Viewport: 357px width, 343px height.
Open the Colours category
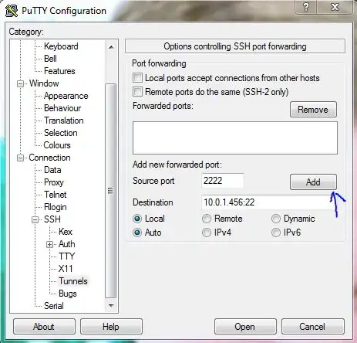(57, 145)
